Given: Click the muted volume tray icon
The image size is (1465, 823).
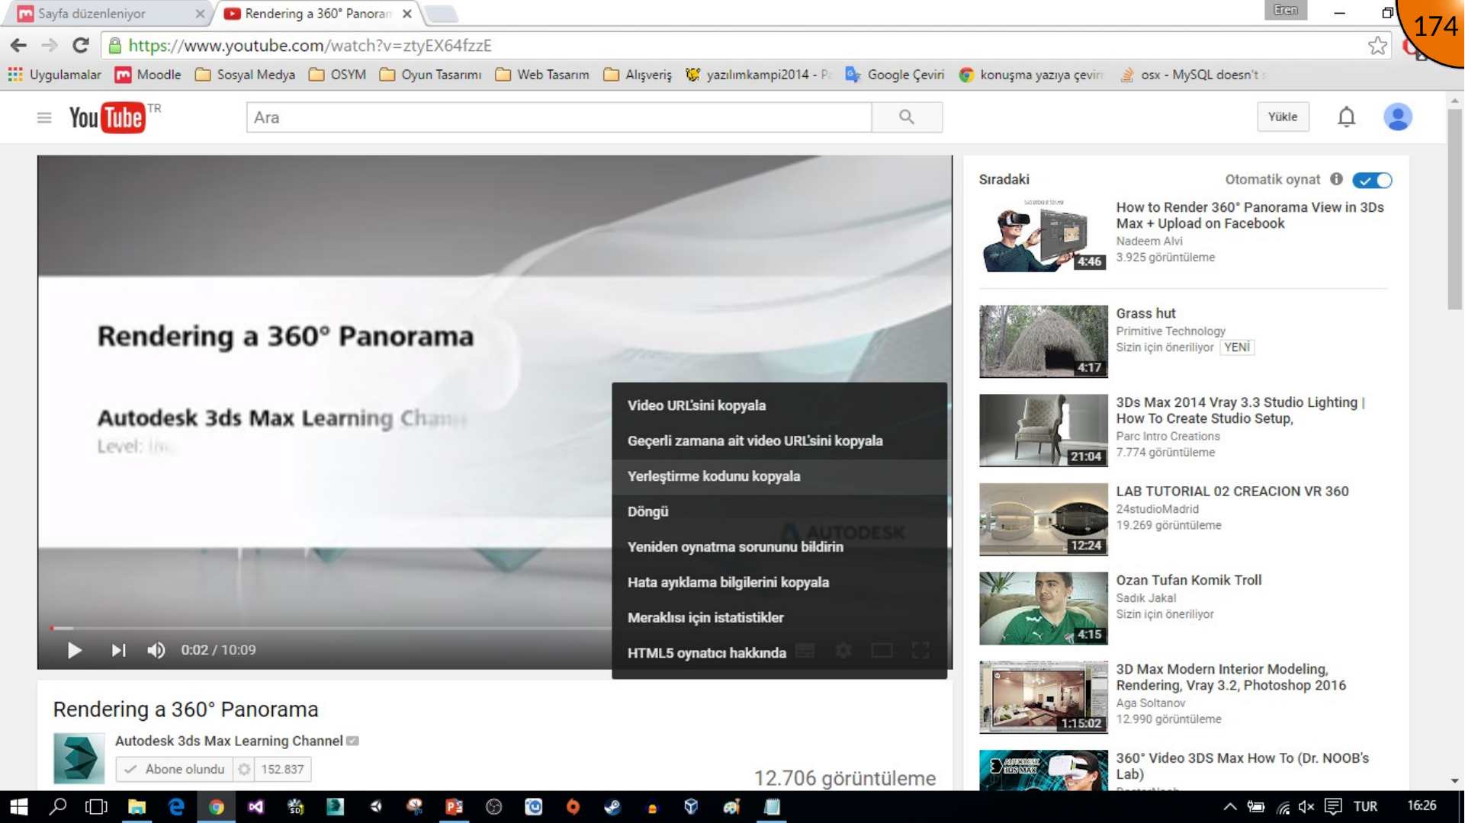Looking at the screenshot, I should click(x=1307, y=806).
